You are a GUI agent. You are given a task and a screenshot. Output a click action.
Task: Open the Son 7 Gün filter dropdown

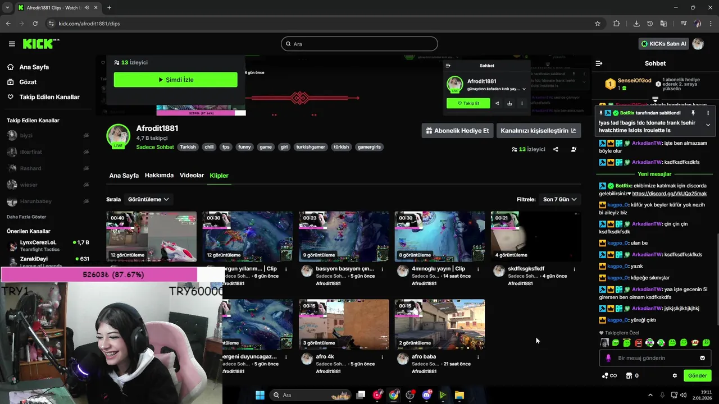559,199
